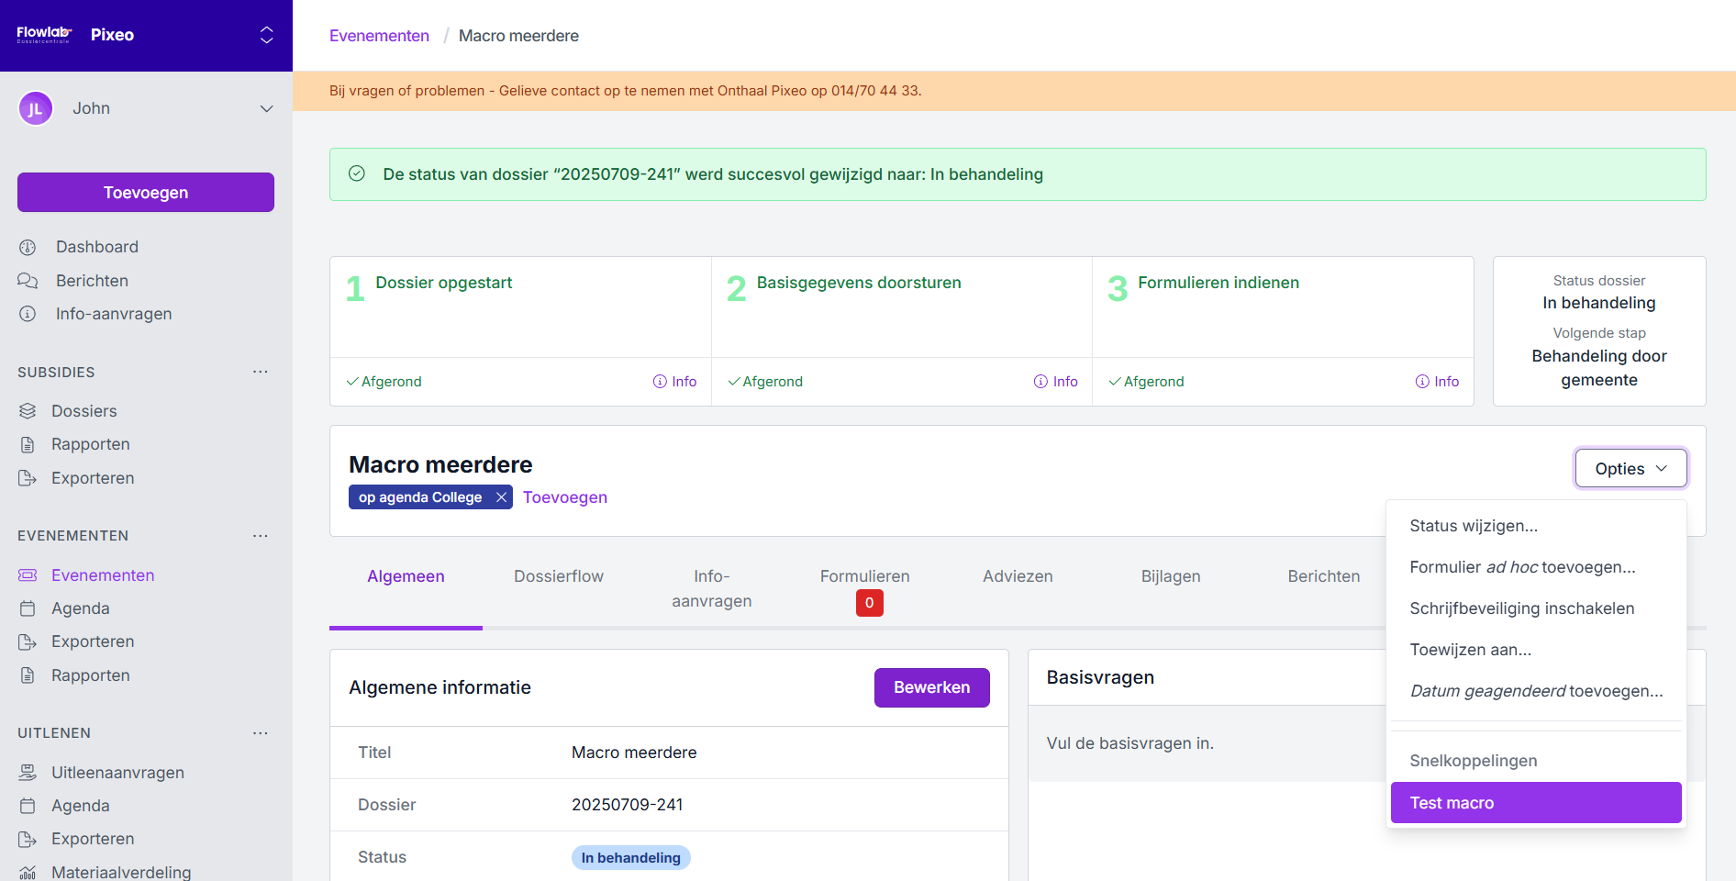The width and height of the screenshot is (1736, 881).
Task: Open Dossiers stack icon under Subsidies
Action: click(28, 411)
